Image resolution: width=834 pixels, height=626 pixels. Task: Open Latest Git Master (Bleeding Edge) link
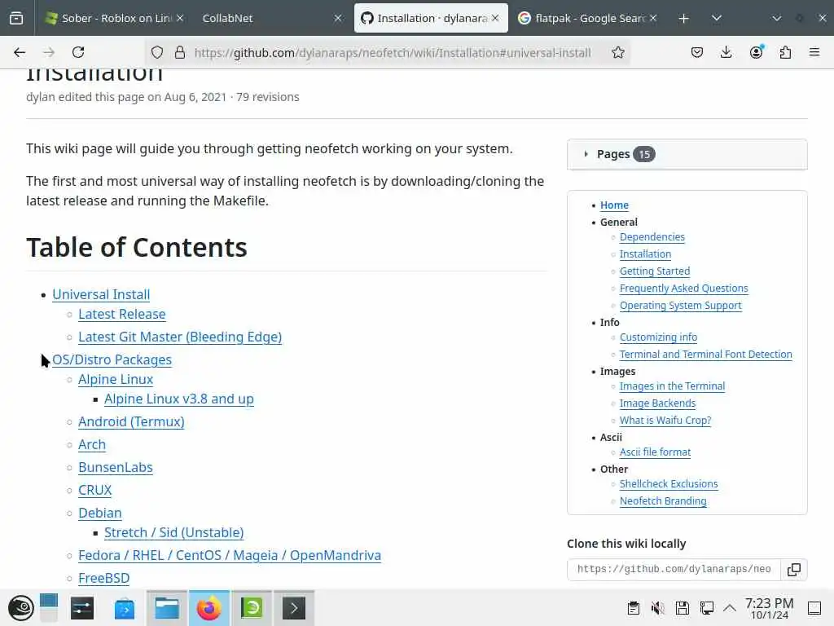coord(180,337)
